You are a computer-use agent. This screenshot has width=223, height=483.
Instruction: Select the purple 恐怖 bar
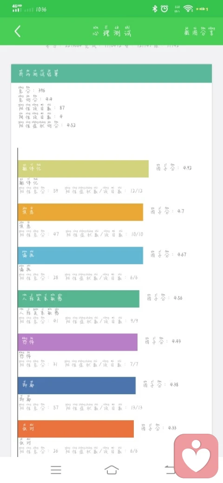[x=78, y=342]
